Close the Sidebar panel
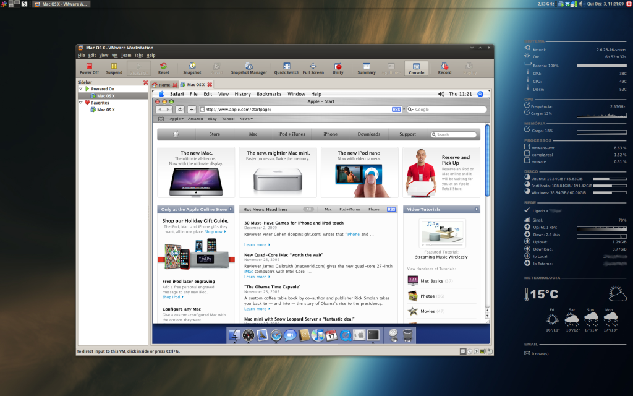This screenshot has width=633, height=396. pos(145,82)
